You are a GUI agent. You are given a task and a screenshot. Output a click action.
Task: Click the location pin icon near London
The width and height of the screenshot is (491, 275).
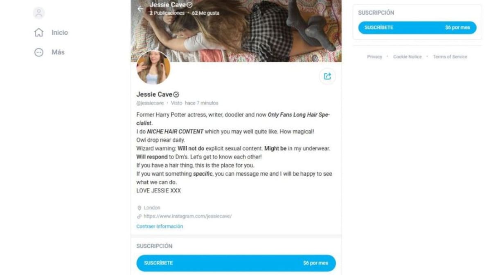[139, 208]
